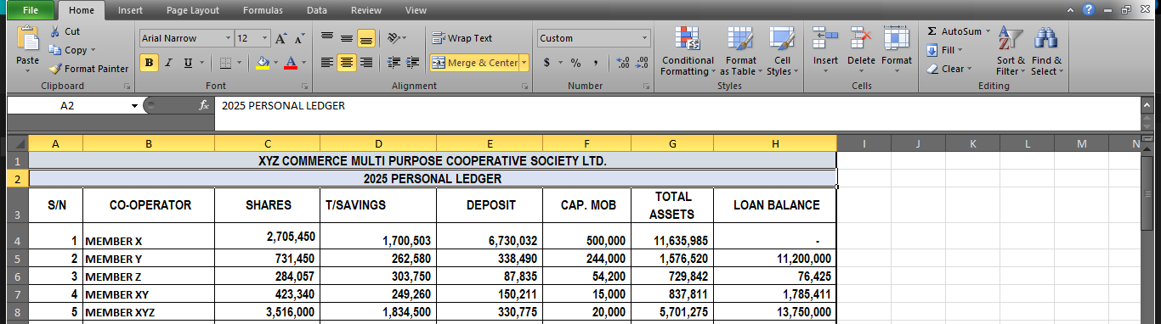The width and height of the screenshot is (1161, 324).
Task: Open the Page Layout tab
Action: coord(193,10)
